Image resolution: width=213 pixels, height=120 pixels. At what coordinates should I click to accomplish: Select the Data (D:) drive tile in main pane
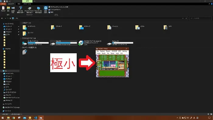[64, 43]
